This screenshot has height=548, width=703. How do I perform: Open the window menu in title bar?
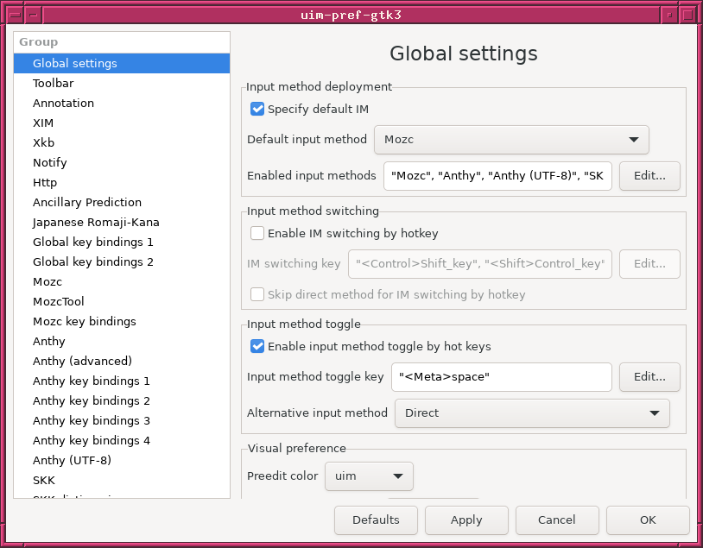(9, 14)
